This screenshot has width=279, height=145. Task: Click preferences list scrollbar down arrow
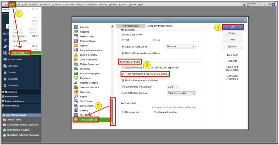(x=112, y=123)
